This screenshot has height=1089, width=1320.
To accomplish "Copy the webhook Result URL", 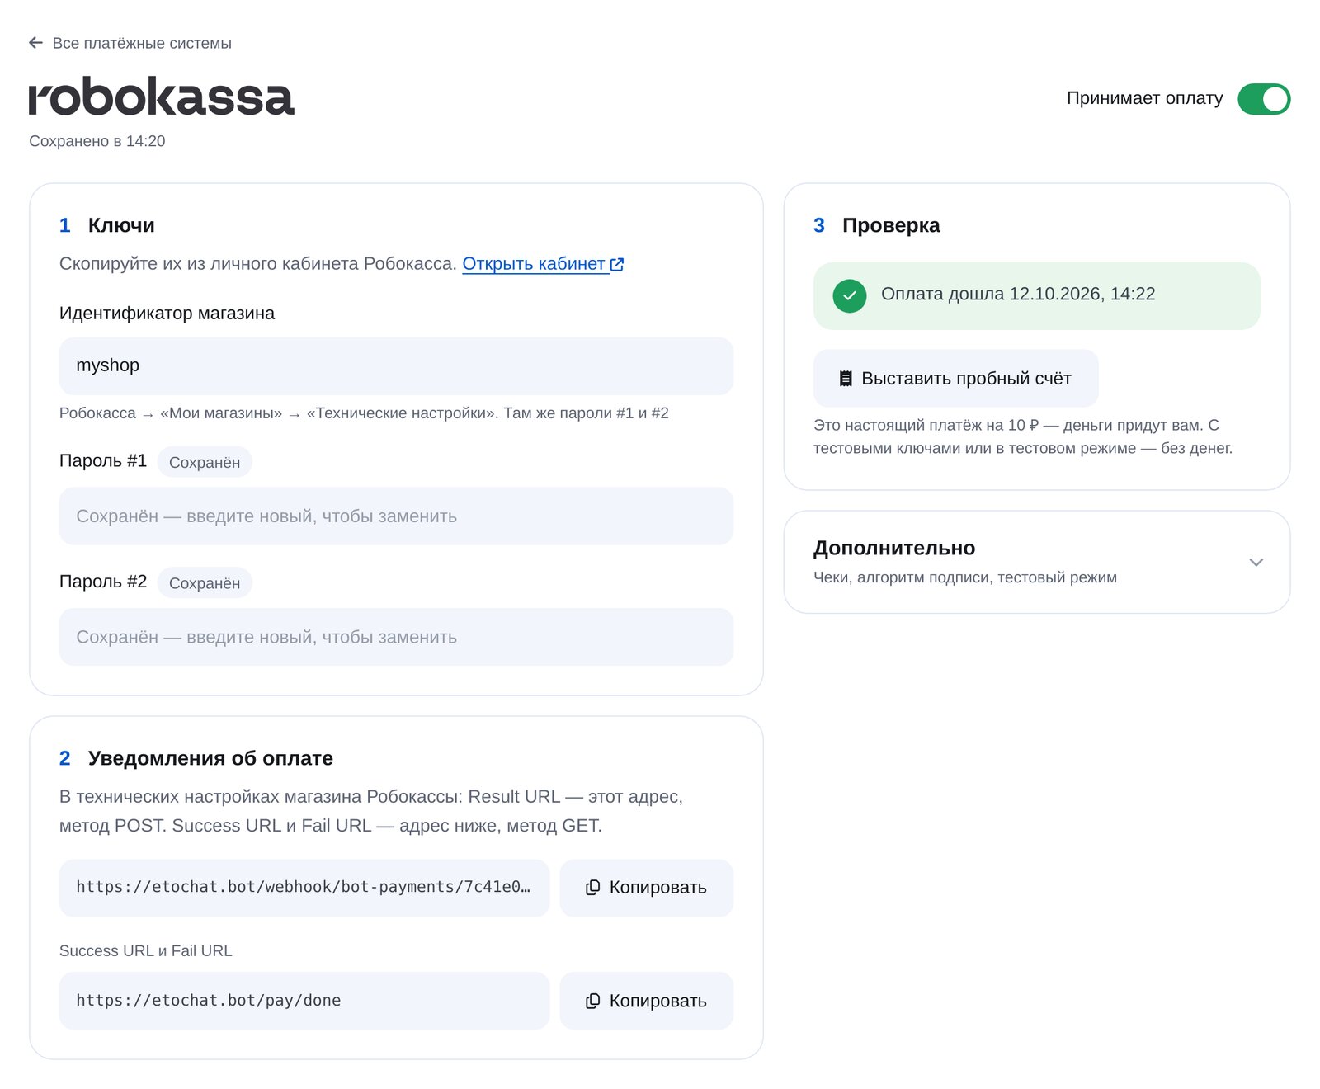I will point(646,888).
